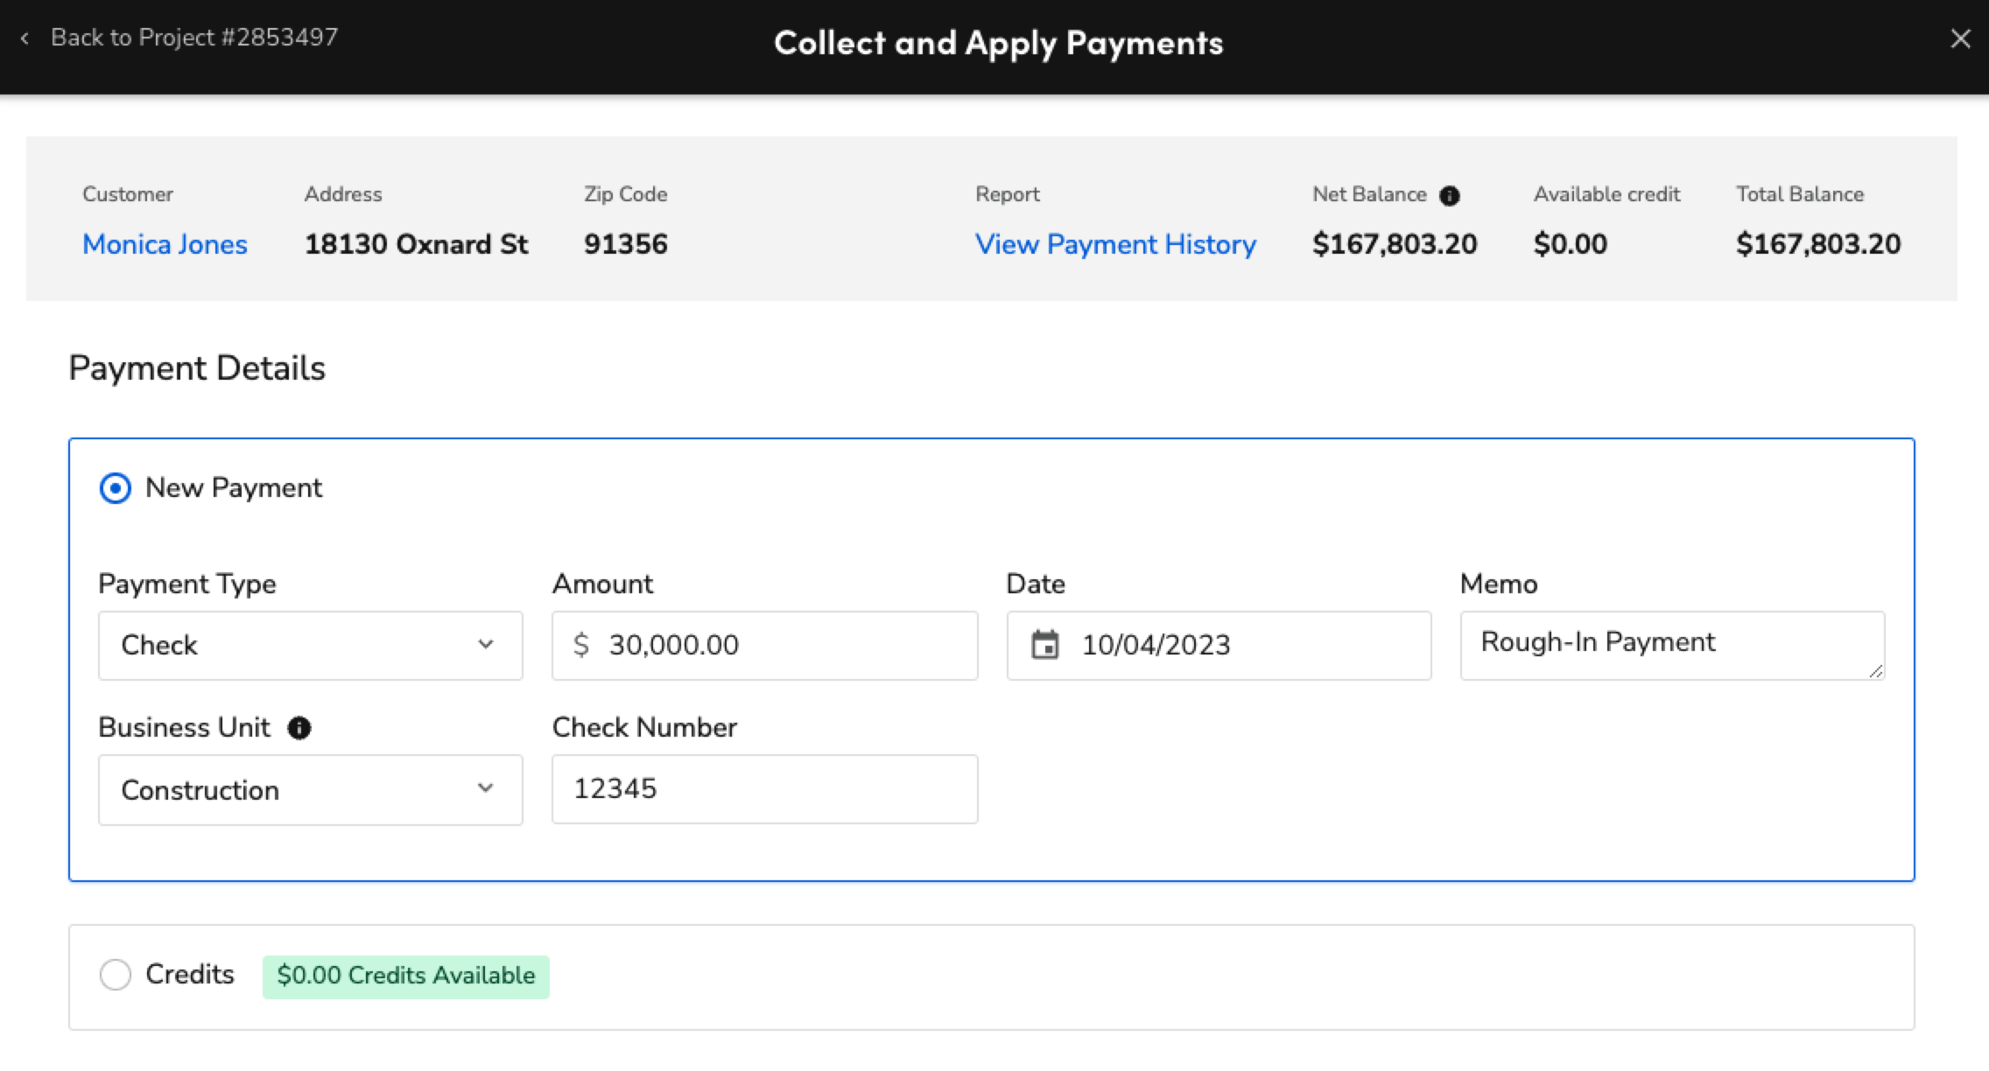Click the Amount field label
The image size is (1989, 1071).
[x=602, y=584]
